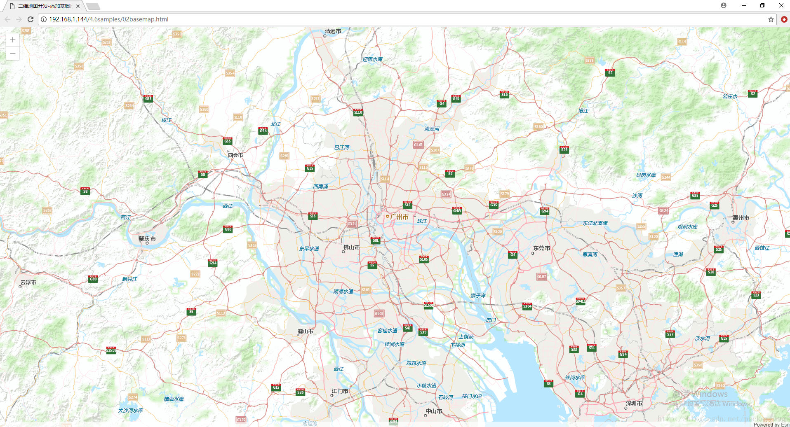
Task: Select the 江门市 city label
Action: click(x=340, y=391)
